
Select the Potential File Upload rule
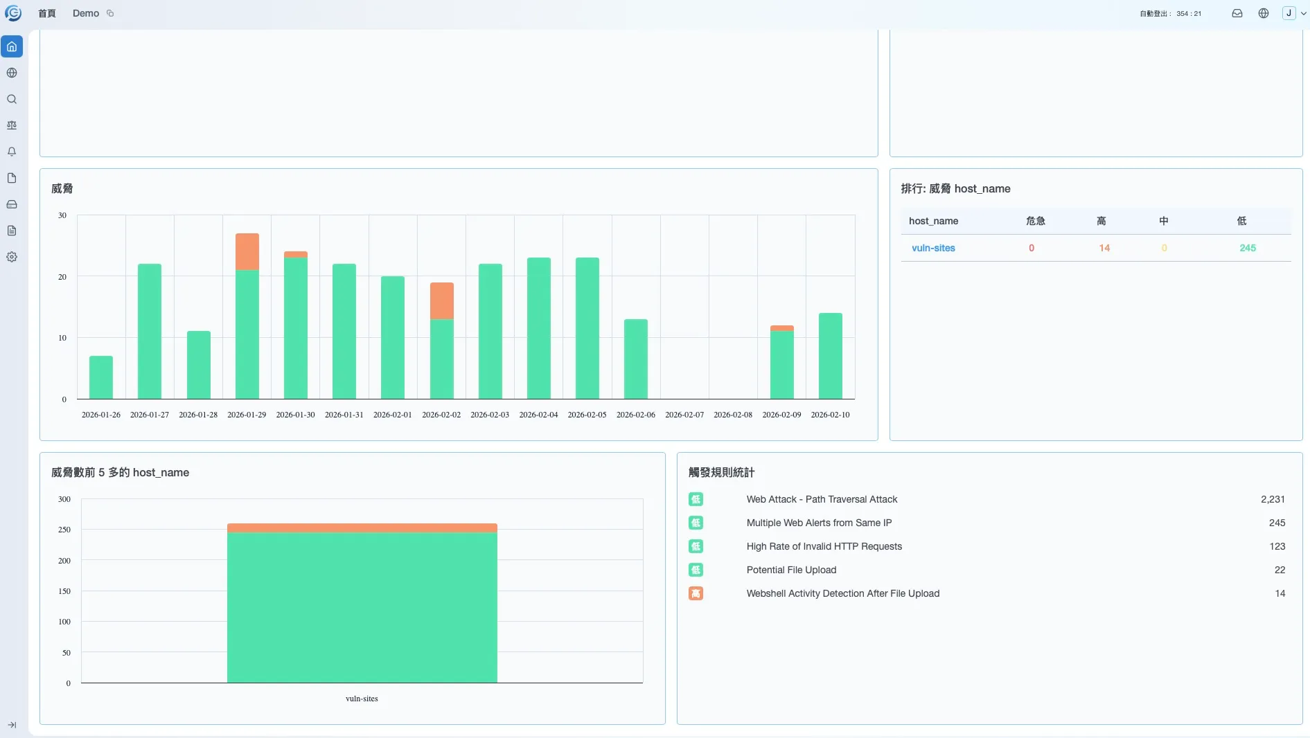pyautogui.click(x=791, y=570)
